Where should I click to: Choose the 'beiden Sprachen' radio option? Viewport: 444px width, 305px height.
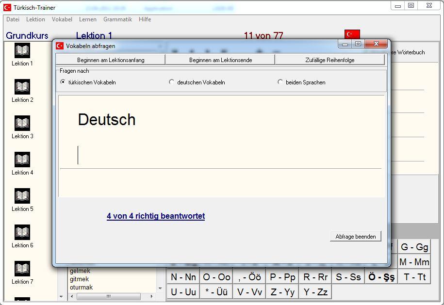(x=280, y=82)
